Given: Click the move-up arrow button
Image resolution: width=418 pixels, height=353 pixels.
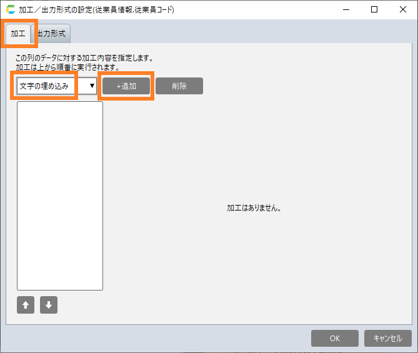Looking at the screenshot, I should (x=26, y=305).
